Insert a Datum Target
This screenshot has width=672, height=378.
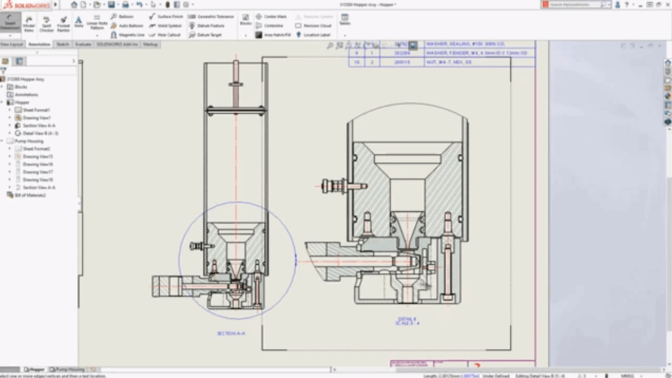(x=206, y=35)
